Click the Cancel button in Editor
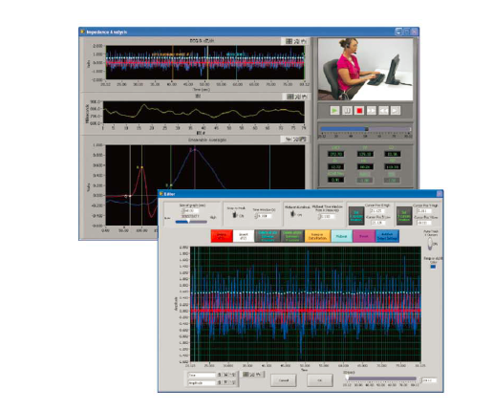The width and height of the screenshot is (493, 410). point(284,380)
